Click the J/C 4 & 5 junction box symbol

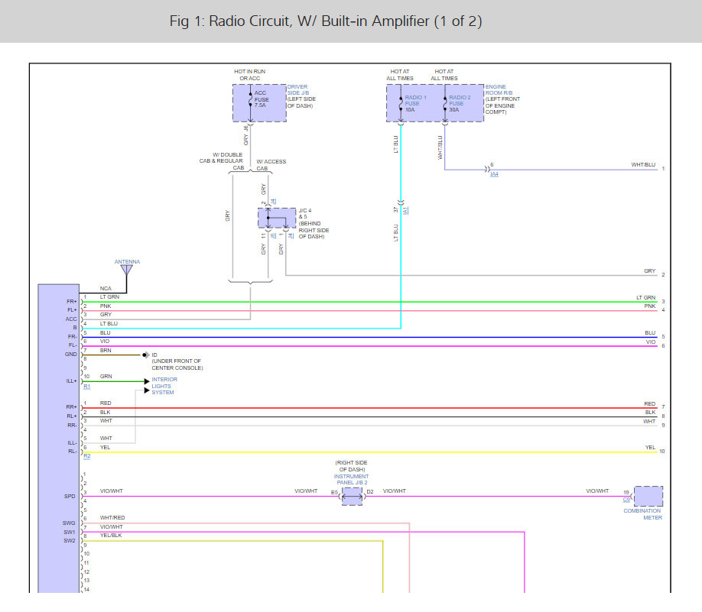coord(277,218)
